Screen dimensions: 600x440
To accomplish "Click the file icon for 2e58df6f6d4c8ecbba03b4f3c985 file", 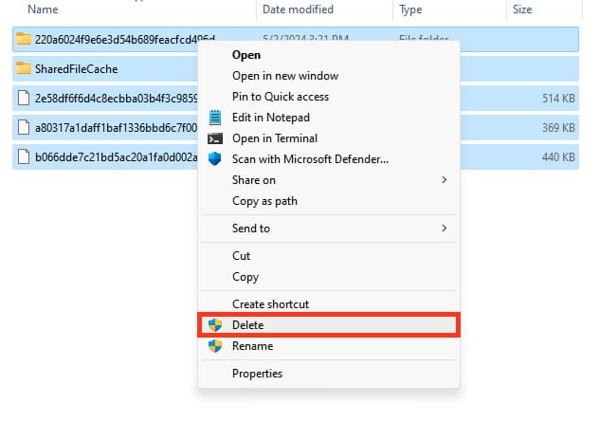I will (x=24, y=98).
